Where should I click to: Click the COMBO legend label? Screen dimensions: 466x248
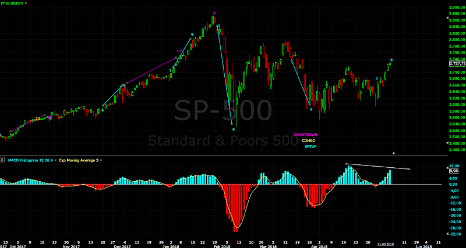[x=309, y=141]
